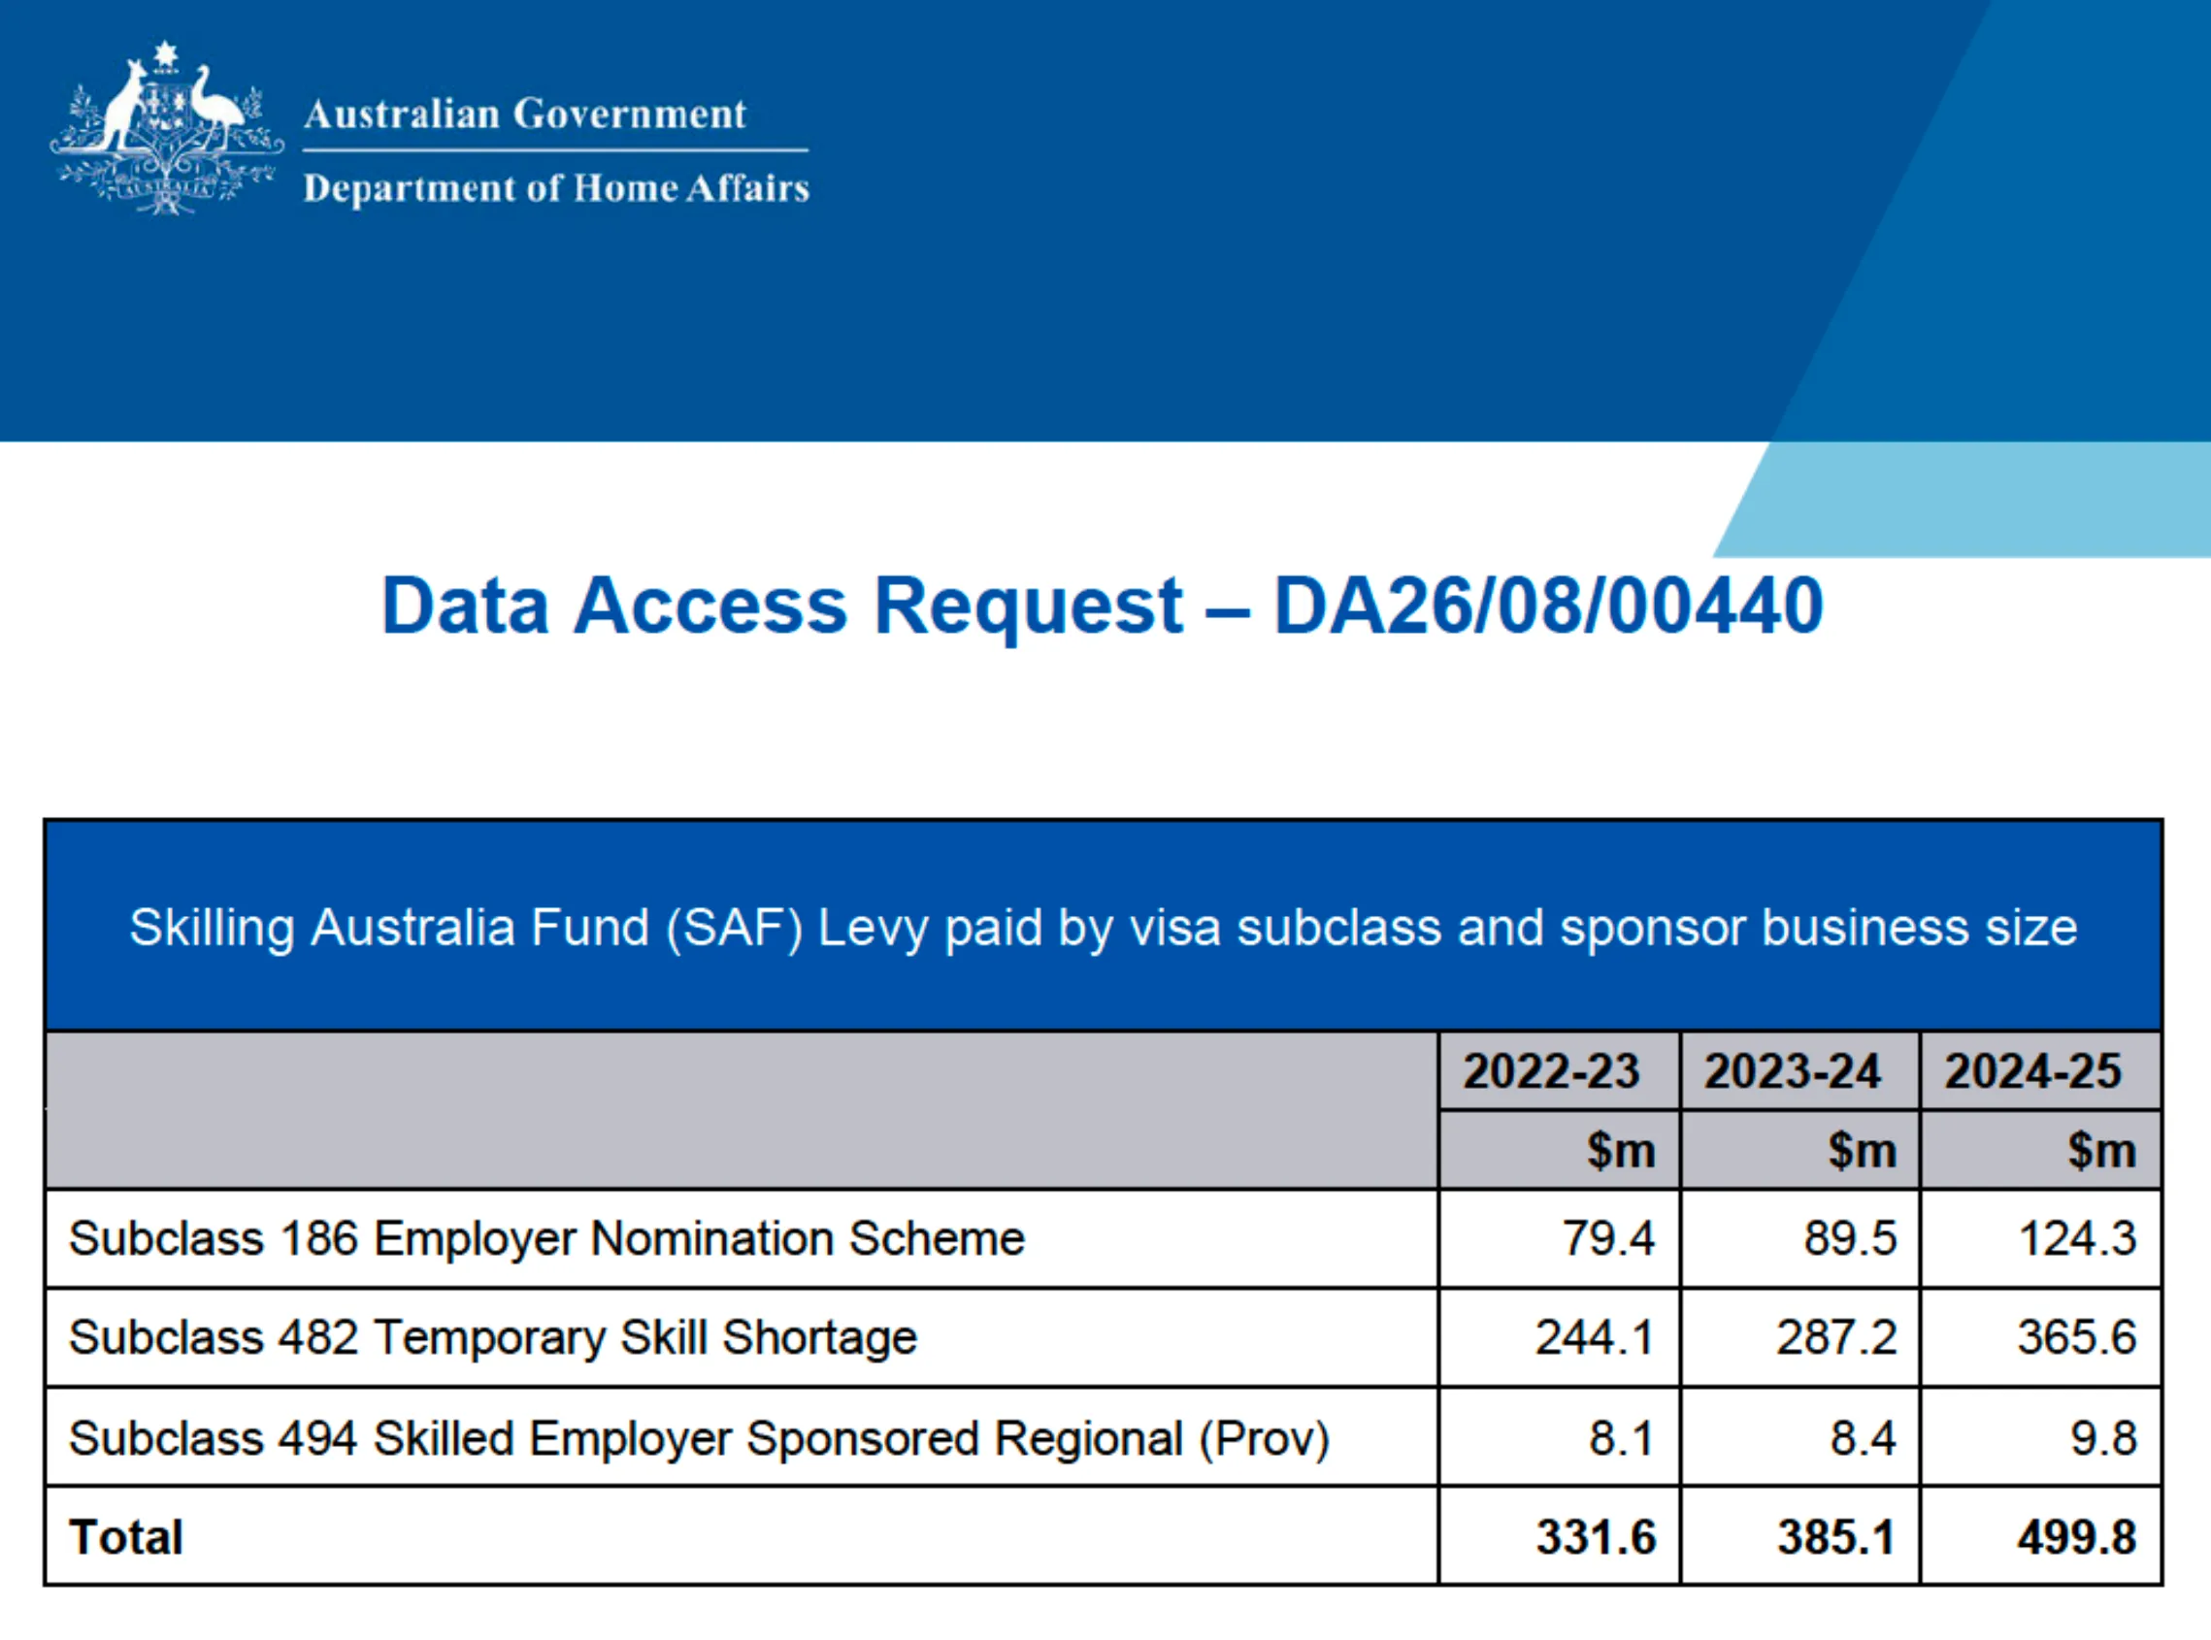The height and width of the screenshot is (1640, 2211).
Task: Click the value 79.4 in Subclass 186 row
Action: [x=1608, y=1239]
